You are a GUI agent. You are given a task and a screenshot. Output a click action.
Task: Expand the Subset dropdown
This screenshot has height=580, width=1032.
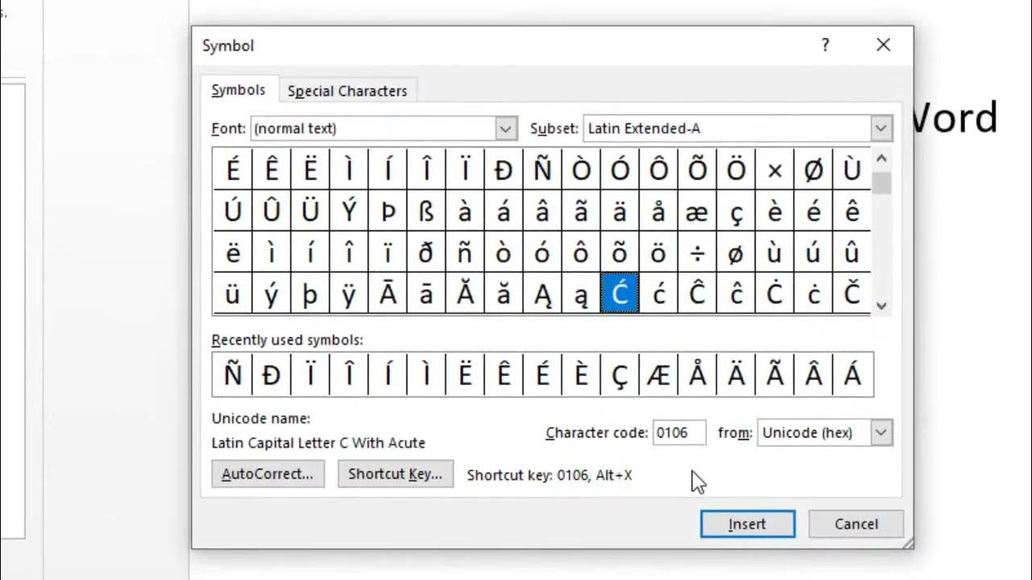coord(881,128)
